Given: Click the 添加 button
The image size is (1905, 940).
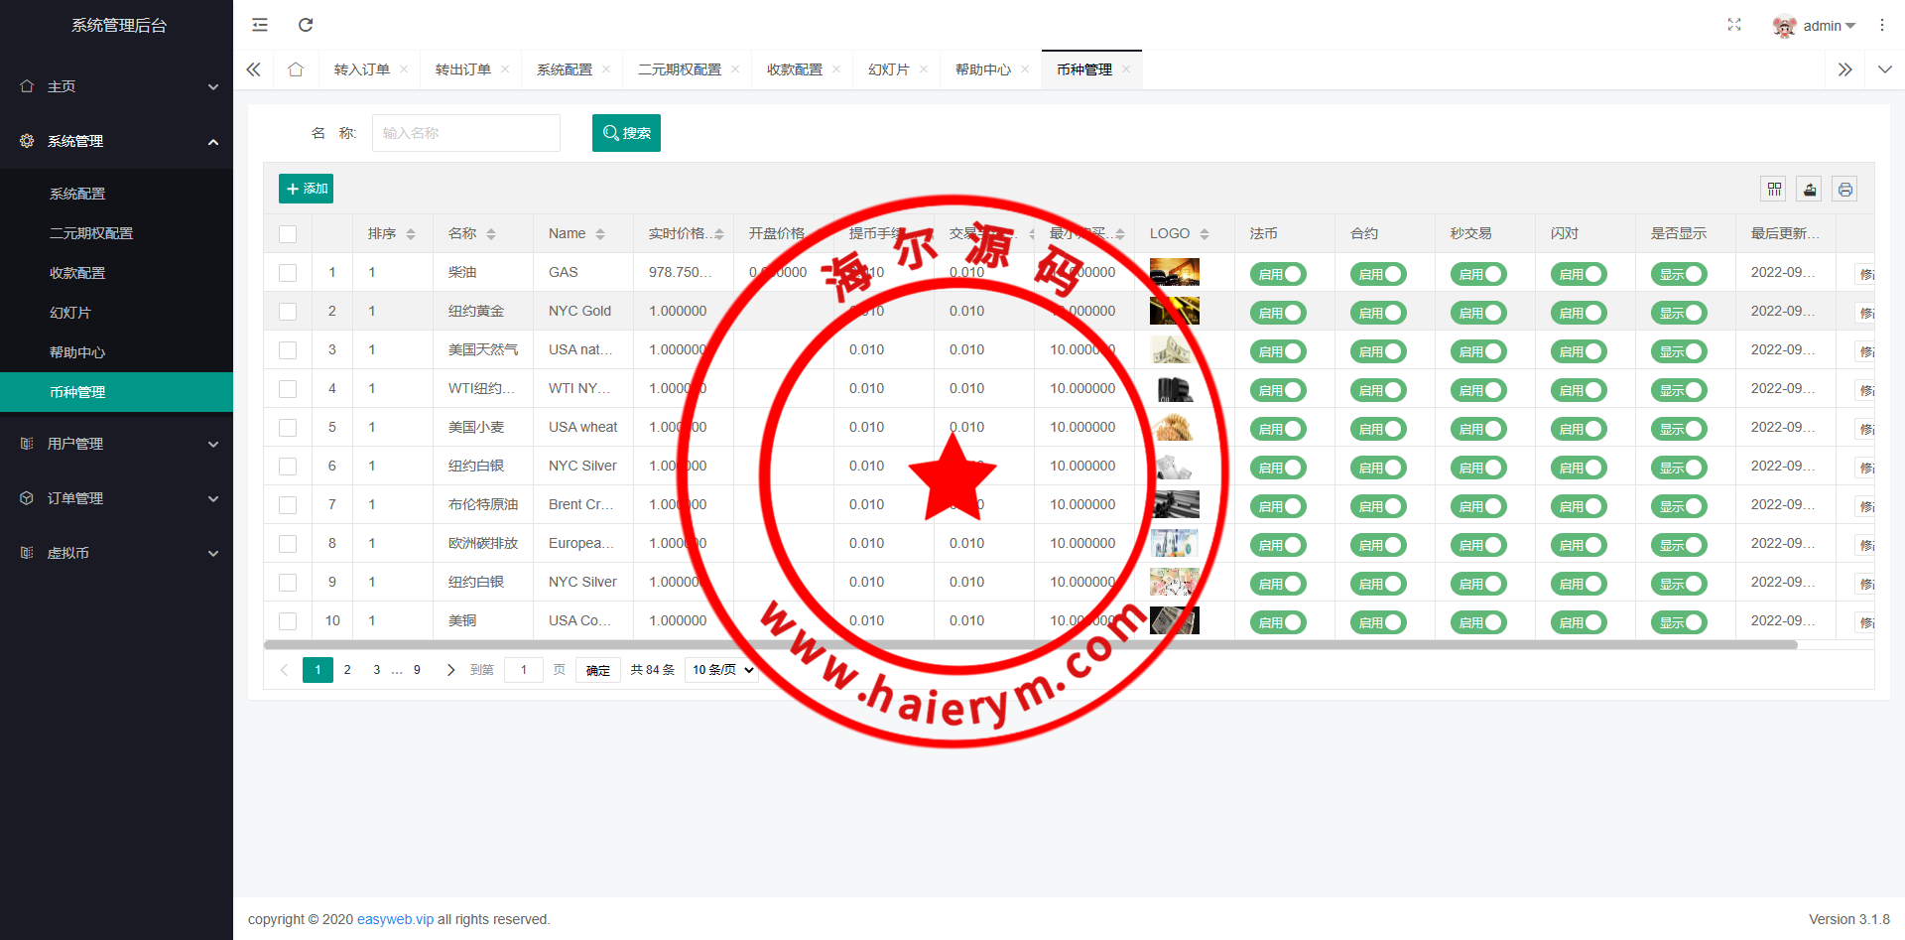Looking at the screenshot, I should (x=306, y=189).
